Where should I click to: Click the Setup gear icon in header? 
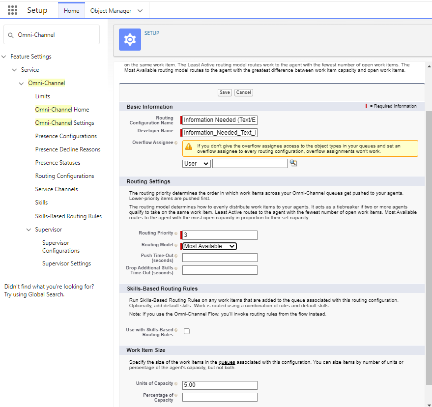point(130,40)
